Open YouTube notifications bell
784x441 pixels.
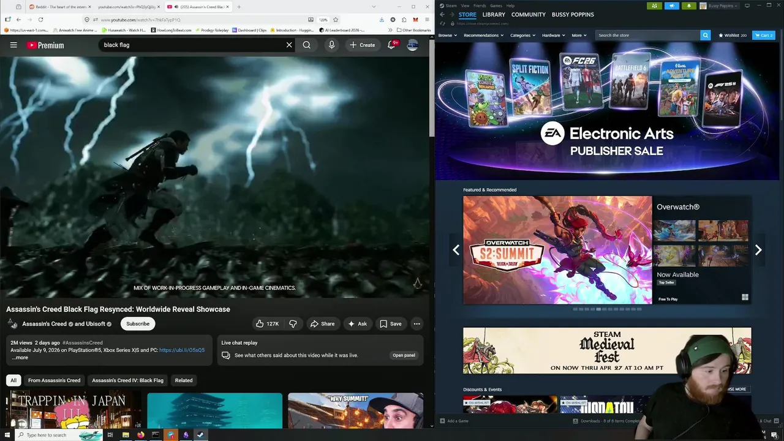click(x=391, y=45)
